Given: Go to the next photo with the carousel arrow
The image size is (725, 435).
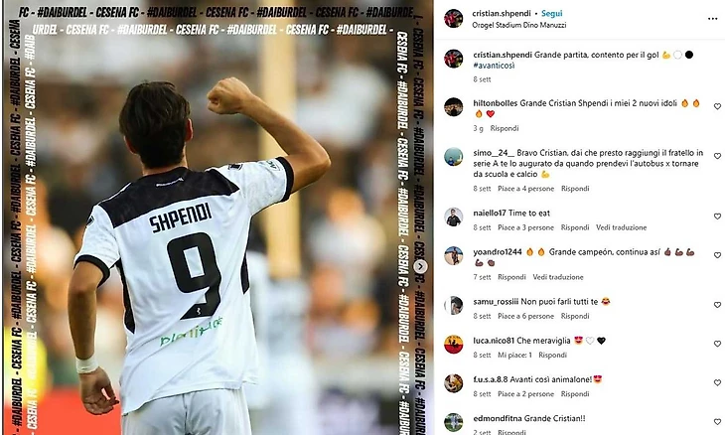Looking at the screenshot, I should click(x=420, y=266).
